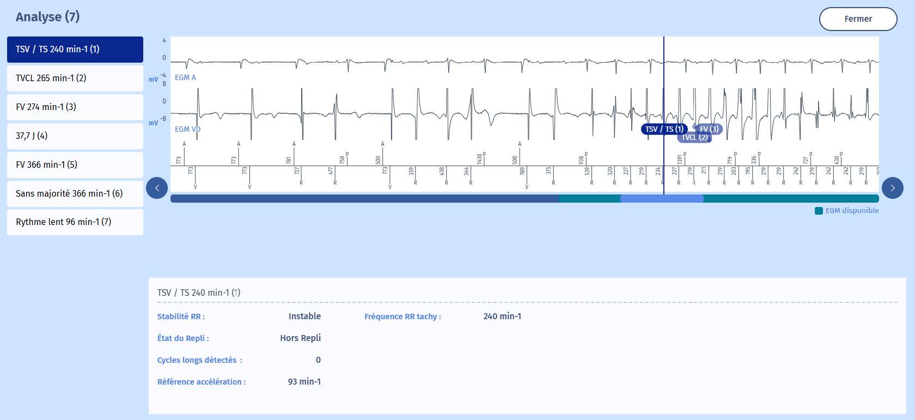Select the TSV / TS 240 min-1 (1) episode
Image resolution: width=915 pixels, height=420 pixels.
(75, 50)
